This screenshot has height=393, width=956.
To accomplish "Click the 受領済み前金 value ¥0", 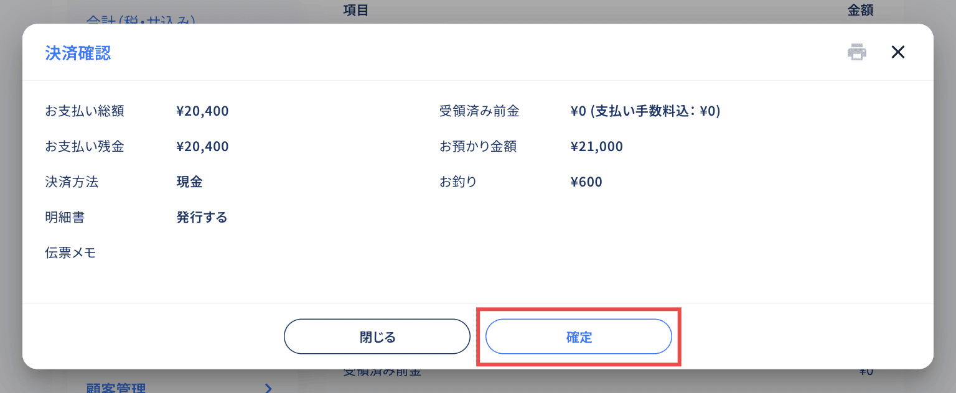I will pos(645,111).
